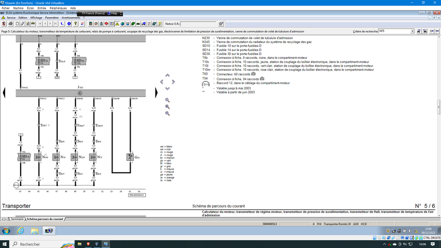Viewport: 441px width, 248px height.
Task: Click Help on the language bar
Action: (x=113, y=13)
